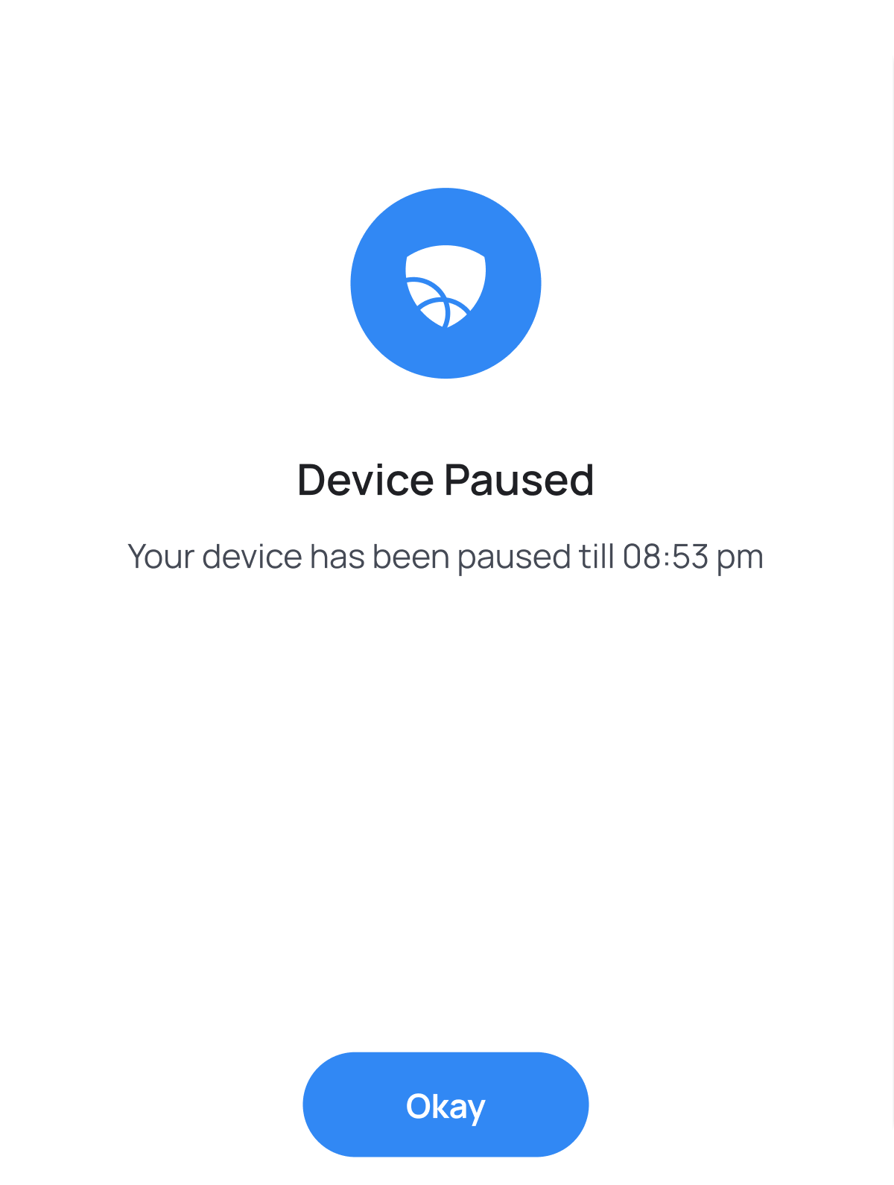894x1185 pixels.
Task: Click the blue circle around the shield
Action: tap(446, 283)
